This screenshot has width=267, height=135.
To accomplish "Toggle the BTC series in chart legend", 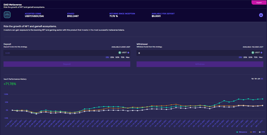I will coord(253,132).
